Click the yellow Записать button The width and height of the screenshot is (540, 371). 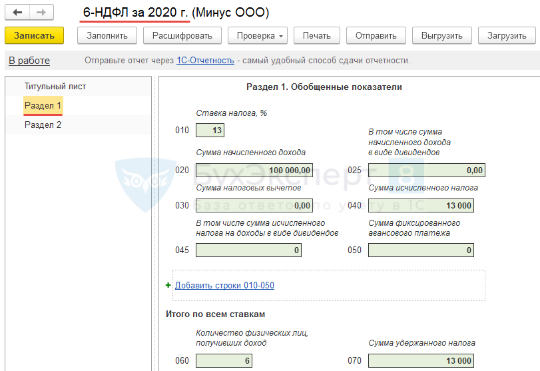pos(34,35)
